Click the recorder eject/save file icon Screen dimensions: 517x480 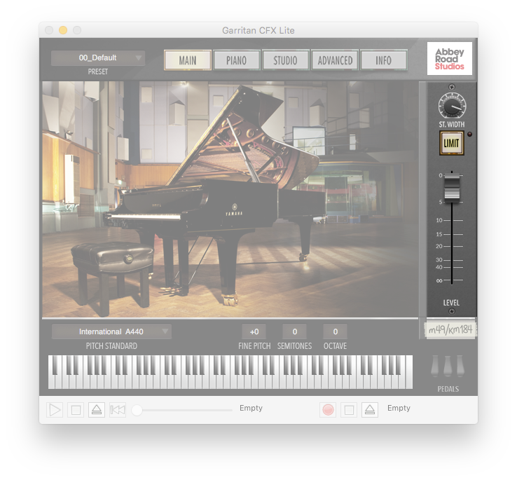click(370, 410)
